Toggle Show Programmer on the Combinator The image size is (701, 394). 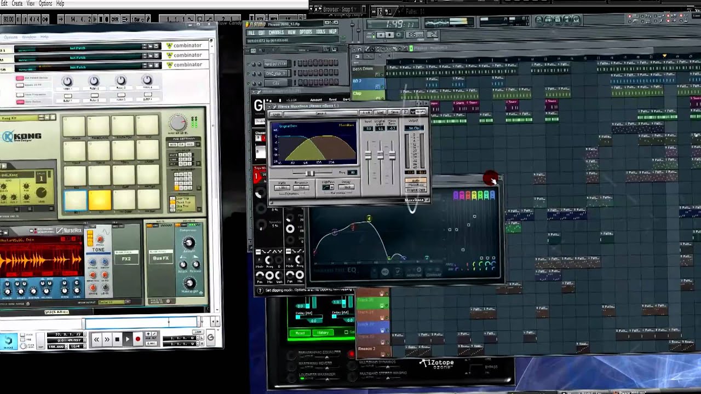20,94
